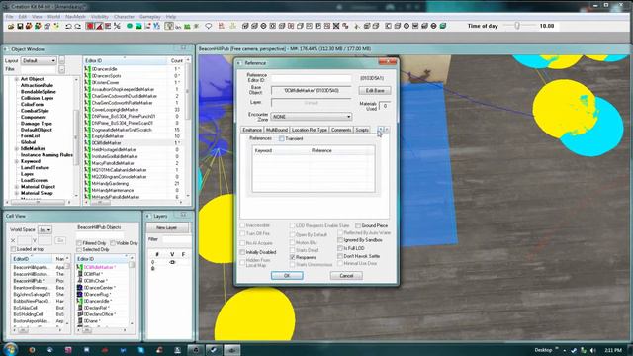633x356 pixels.
Task: Check Selected Only in Cell View
Action: 79,250
